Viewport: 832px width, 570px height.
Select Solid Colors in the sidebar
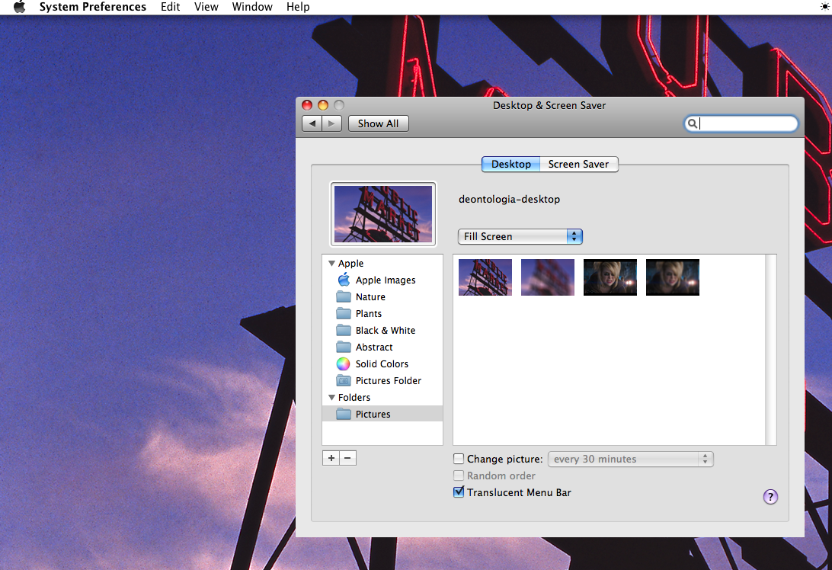tap(382, 363)
